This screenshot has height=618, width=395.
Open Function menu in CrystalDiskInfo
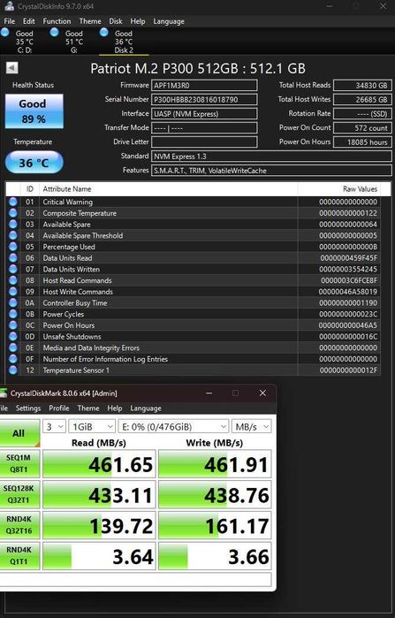pyautogui.click(x=57, y=21)
